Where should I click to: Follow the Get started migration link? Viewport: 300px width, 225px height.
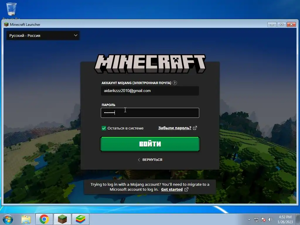(x=172, y=190)
